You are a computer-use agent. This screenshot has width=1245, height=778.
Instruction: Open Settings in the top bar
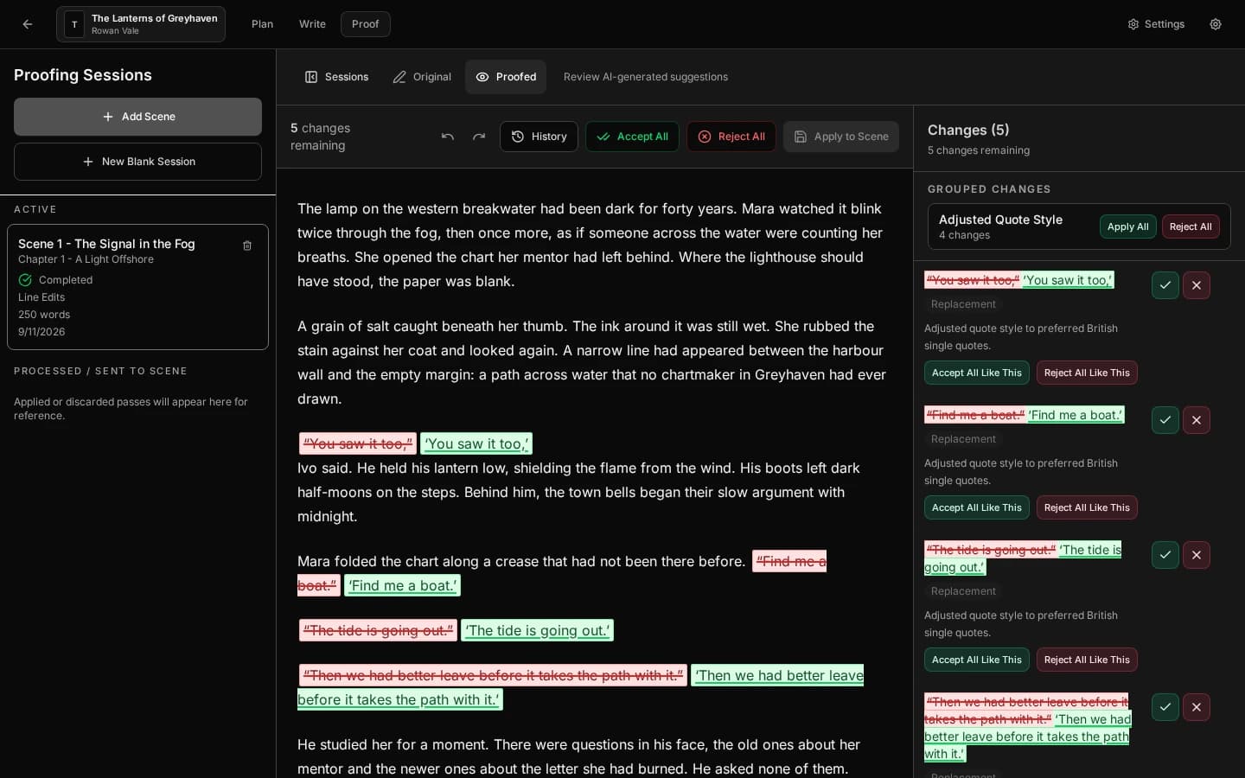click(x=1156, y=24)
